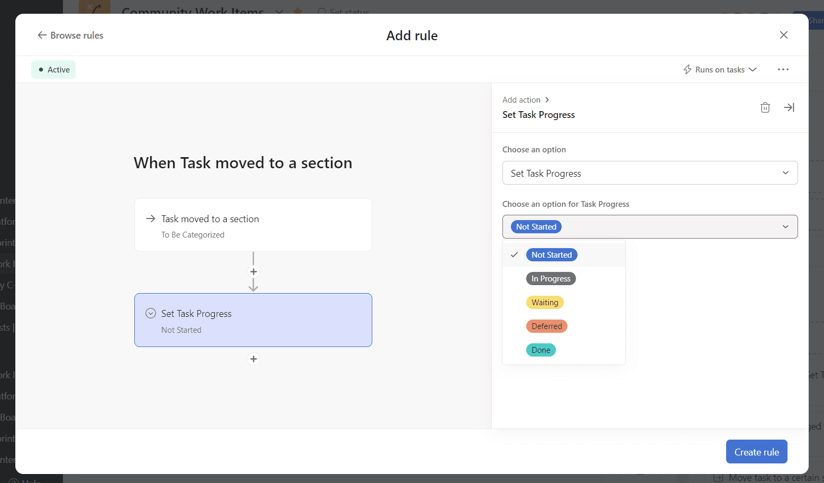
Task: Select the Deferred progress option
Action: click(x=546, y=326)
